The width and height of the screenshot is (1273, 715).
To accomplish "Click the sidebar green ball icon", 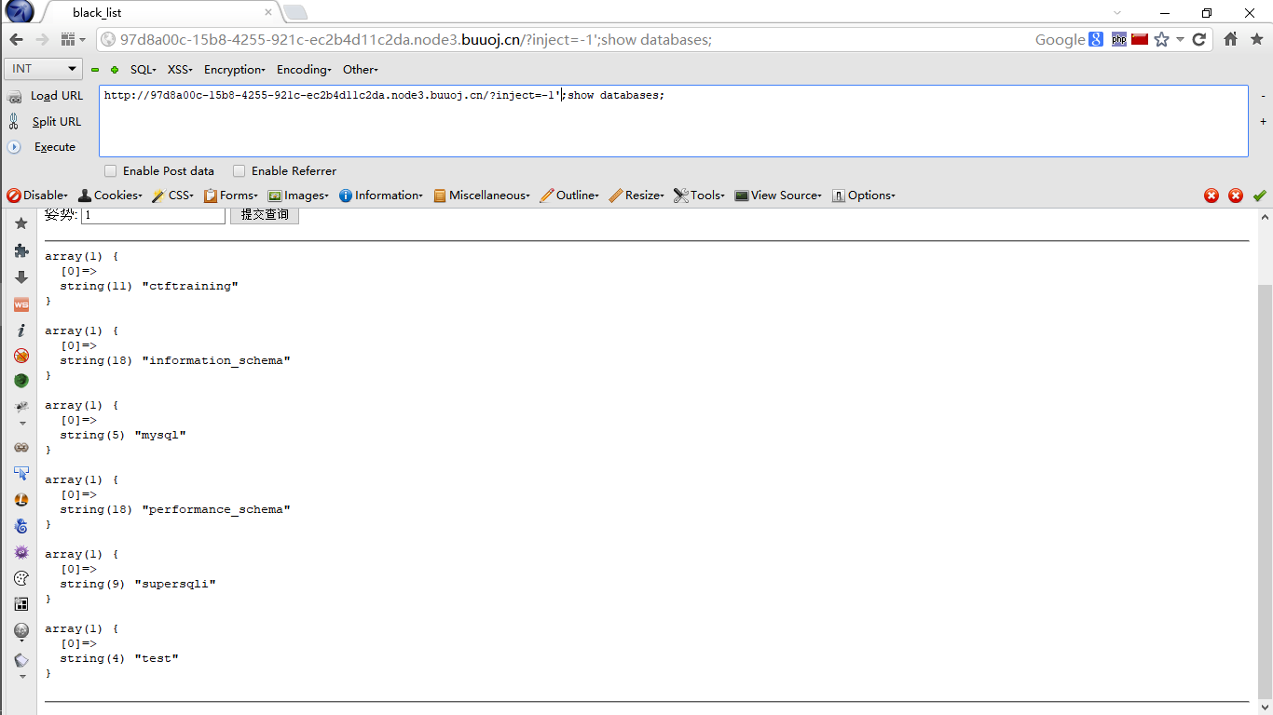I will [21, 381].
